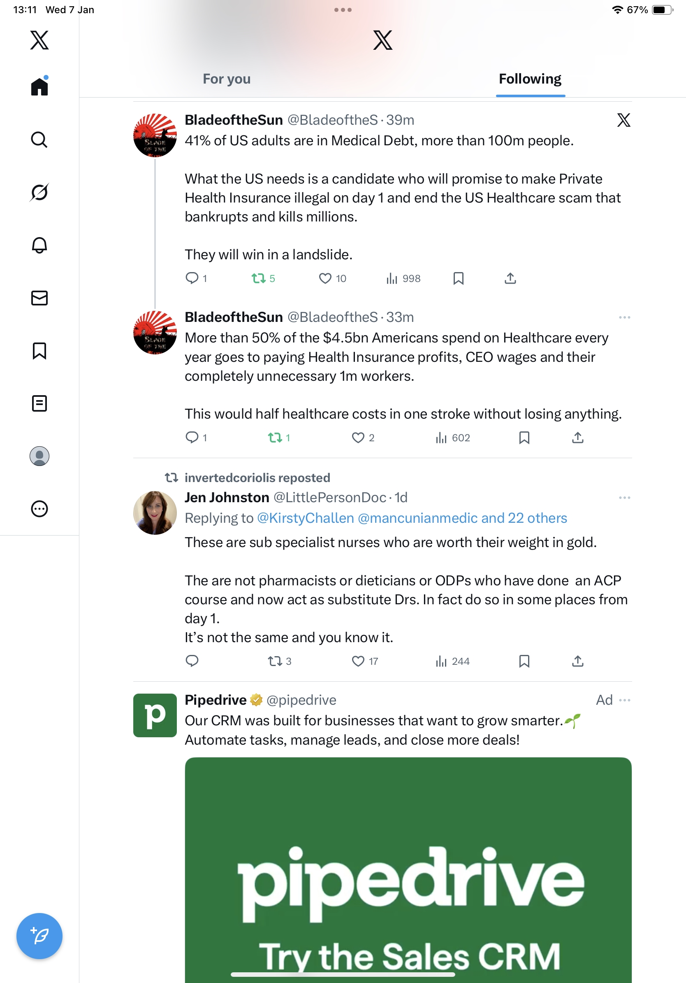Open more options on Jen Johnston post
The image size is (686, 983).
point(624,498)
